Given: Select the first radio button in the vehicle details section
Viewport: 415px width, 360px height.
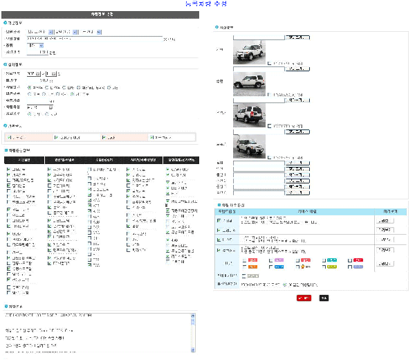Looking at the screenshot, I should (x=28, y=87).
